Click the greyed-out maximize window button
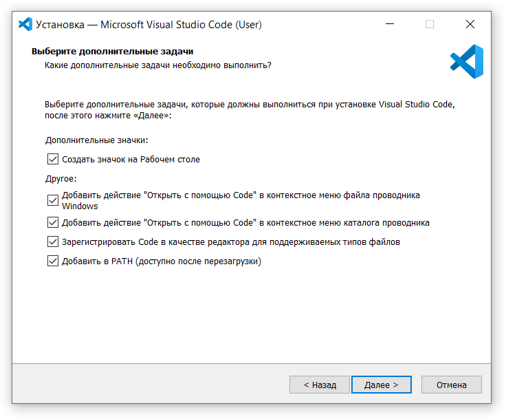The height and width of the screenshot is (419, 506). coord(430,24)
